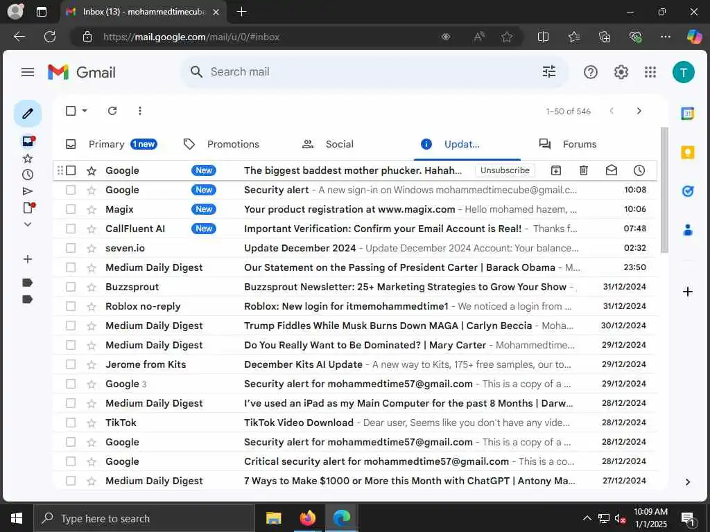
Task: Create new label plus icon in left sidebar
Action: pyautogui.click(x=28, y=259)
